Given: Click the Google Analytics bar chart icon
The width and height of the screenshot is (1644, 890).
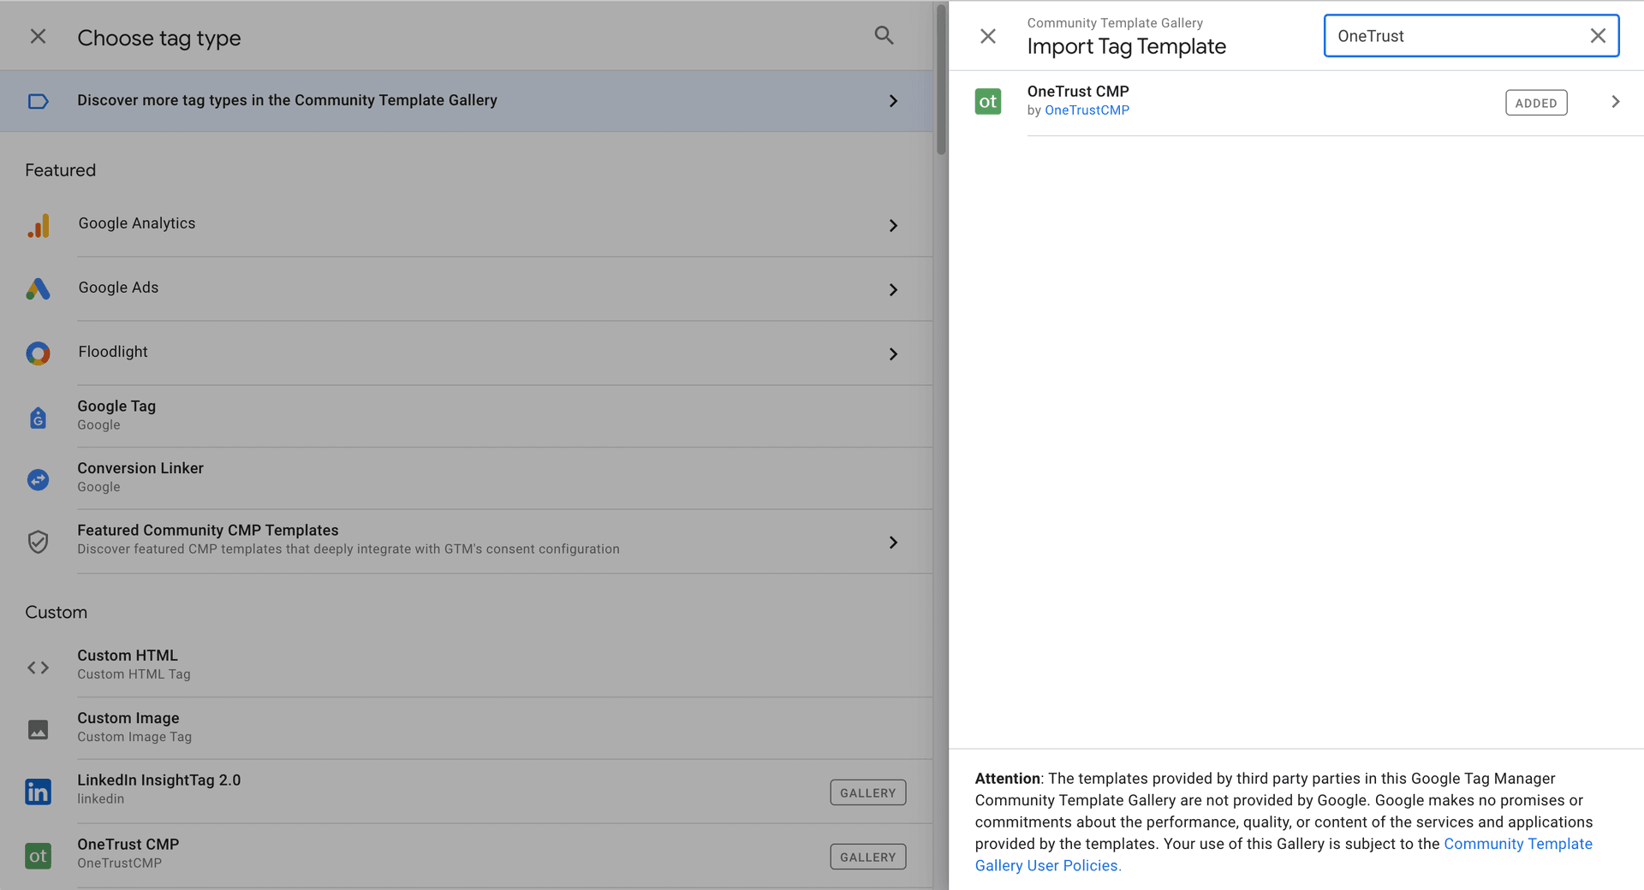Looking at the screenshot, I should click(39, 226).
